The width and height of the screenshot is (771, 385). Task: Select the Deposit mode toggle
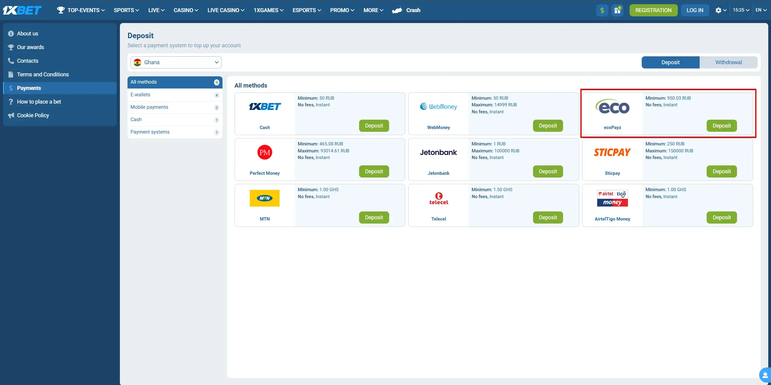pos(671,62)
